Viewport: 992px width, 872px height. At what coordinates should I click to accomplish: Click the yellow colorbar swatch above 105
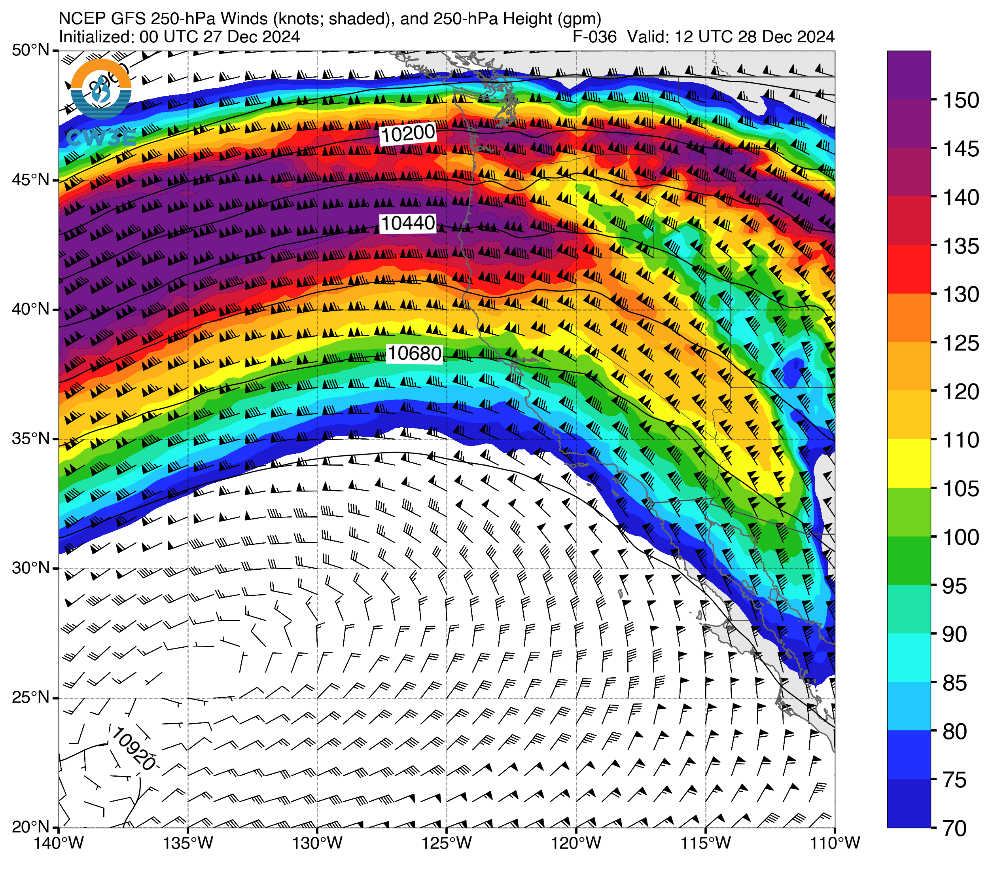pyautogui.click(x=909, y=464)
